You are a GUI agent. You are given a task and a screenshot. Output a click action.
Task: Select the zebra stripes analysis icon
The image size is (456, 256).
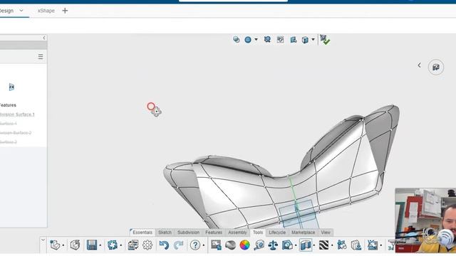[323, 245]
